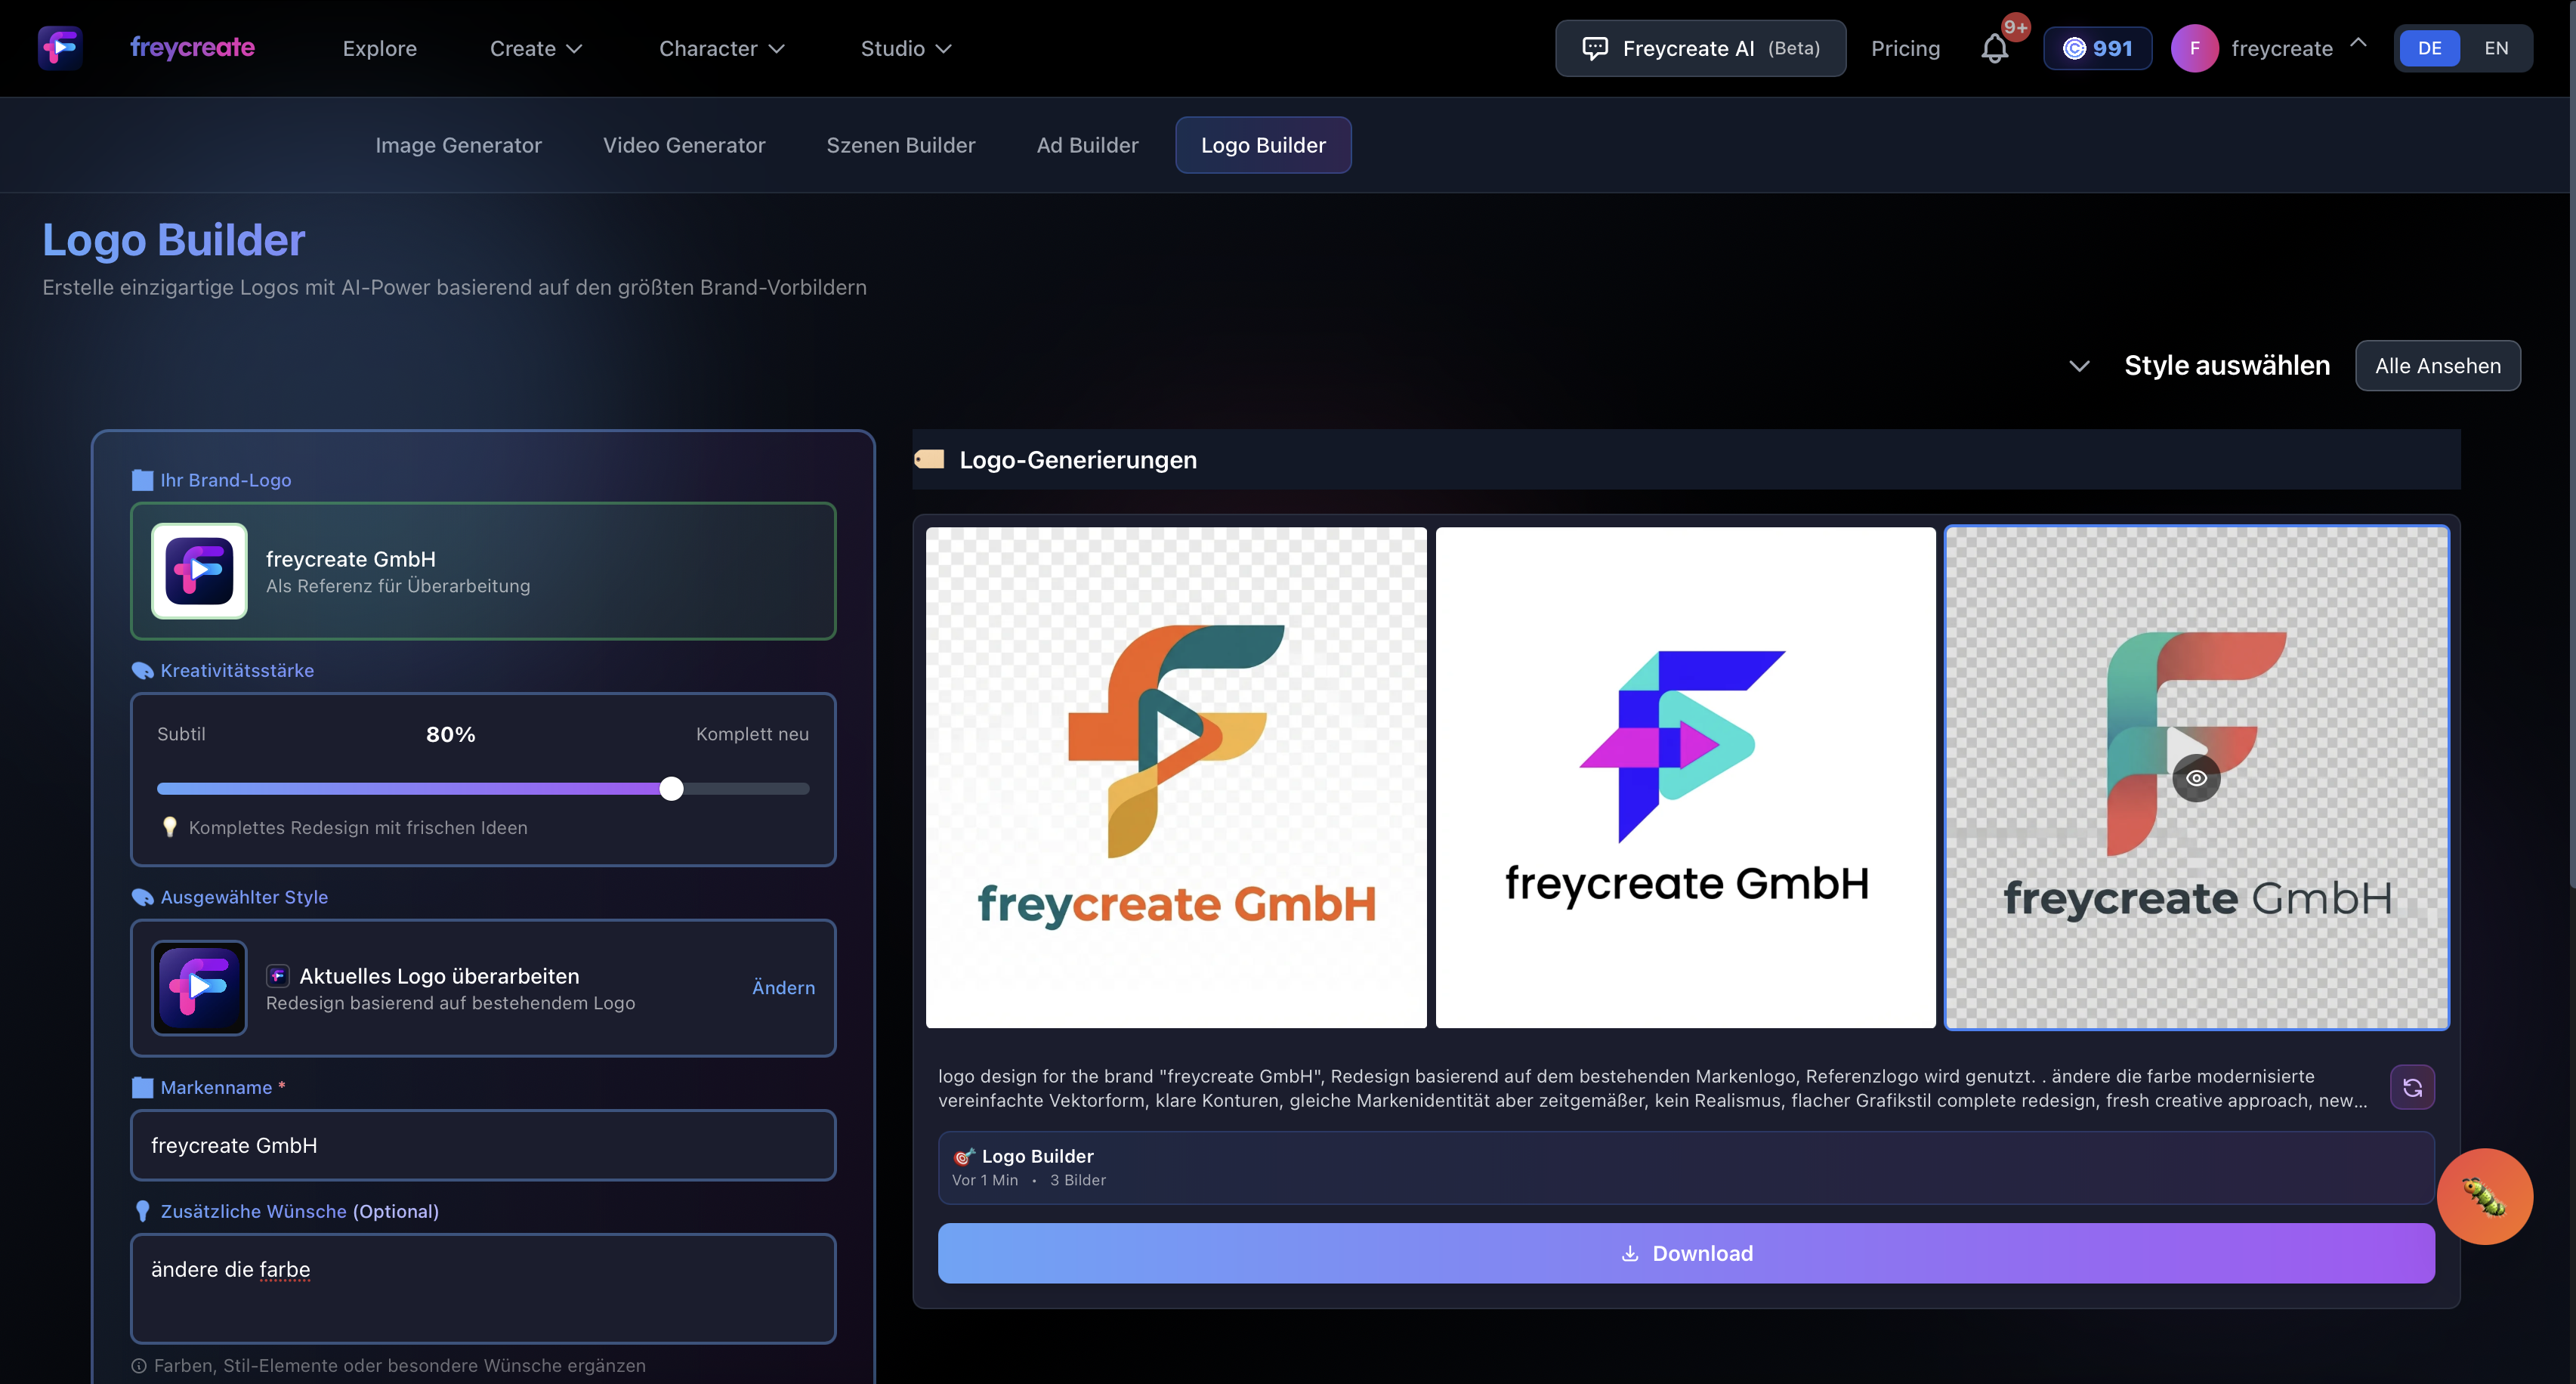Click the info icon under wishes field
The image size is (2576, 1384).
point(139,1365)
